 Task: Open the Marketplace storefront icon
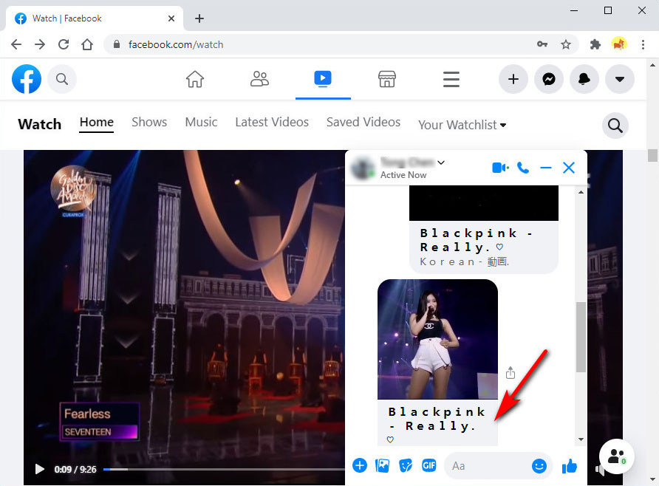tap(387, 79)
